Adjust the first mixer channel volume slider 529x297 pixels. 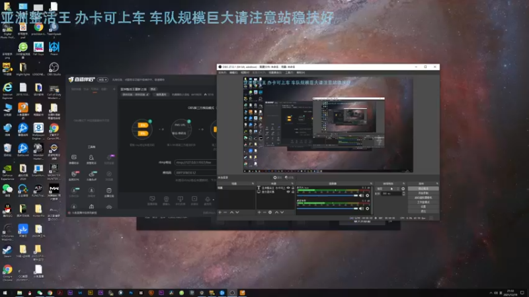pyautogui.click(x=327, y=195)
